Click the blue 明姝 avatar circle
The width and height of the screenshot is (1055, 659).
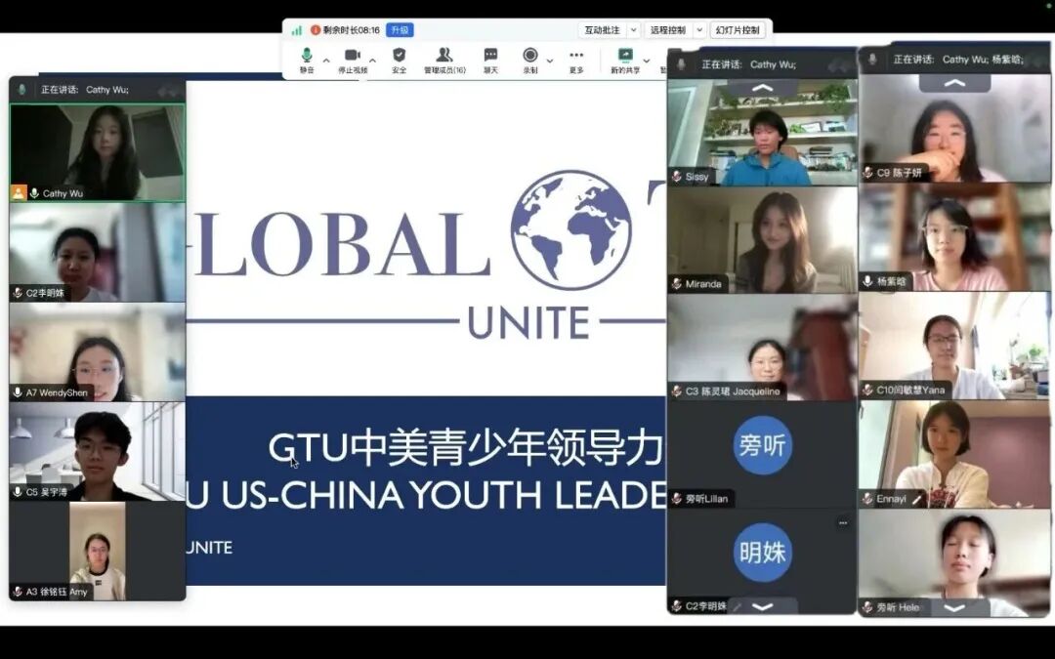click(x=762, y=552)
